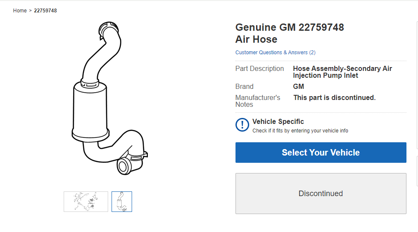Click the Brand label

coord(244,86)
